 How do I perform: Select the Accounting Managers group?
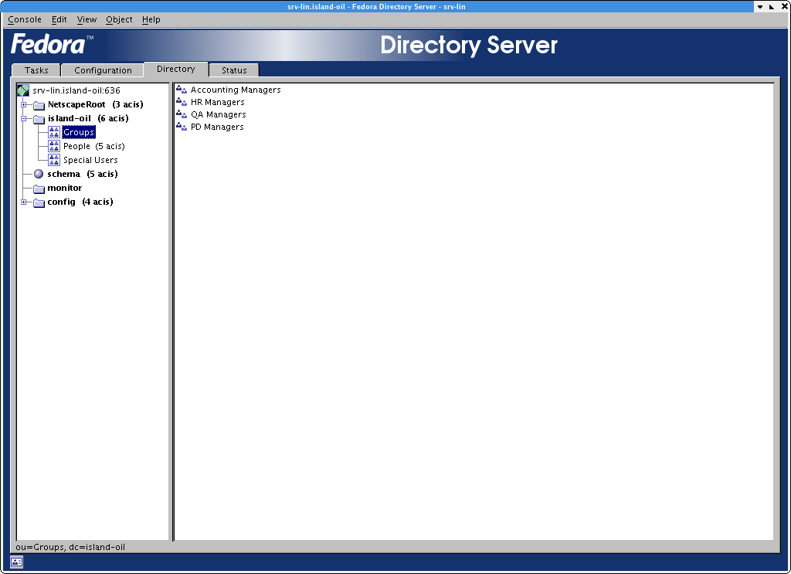[x=236, y=90]
